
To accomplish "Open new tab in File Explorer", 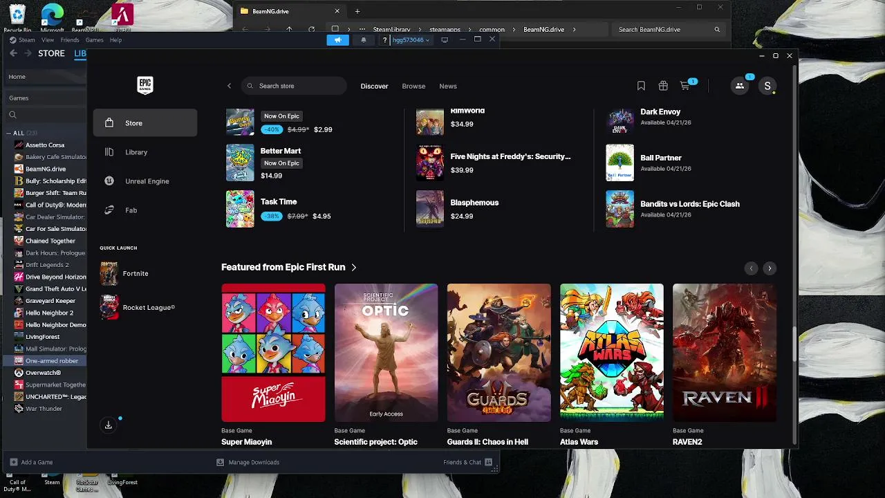I will tap(357, 11).
